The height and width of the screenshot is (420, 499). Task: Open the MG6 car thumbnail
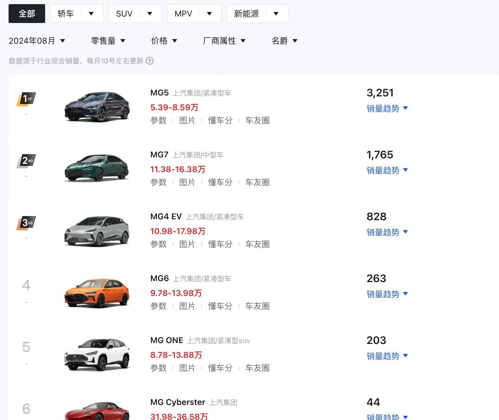pyautogui.click(x=97, y=293)
